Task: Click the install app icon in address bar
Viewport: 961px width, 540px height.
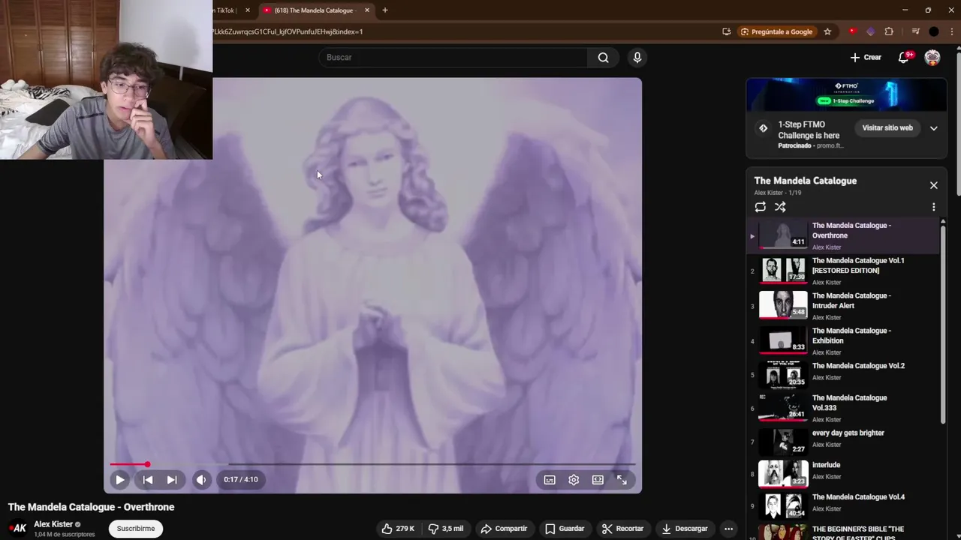Action: click(x=726, y=31)
